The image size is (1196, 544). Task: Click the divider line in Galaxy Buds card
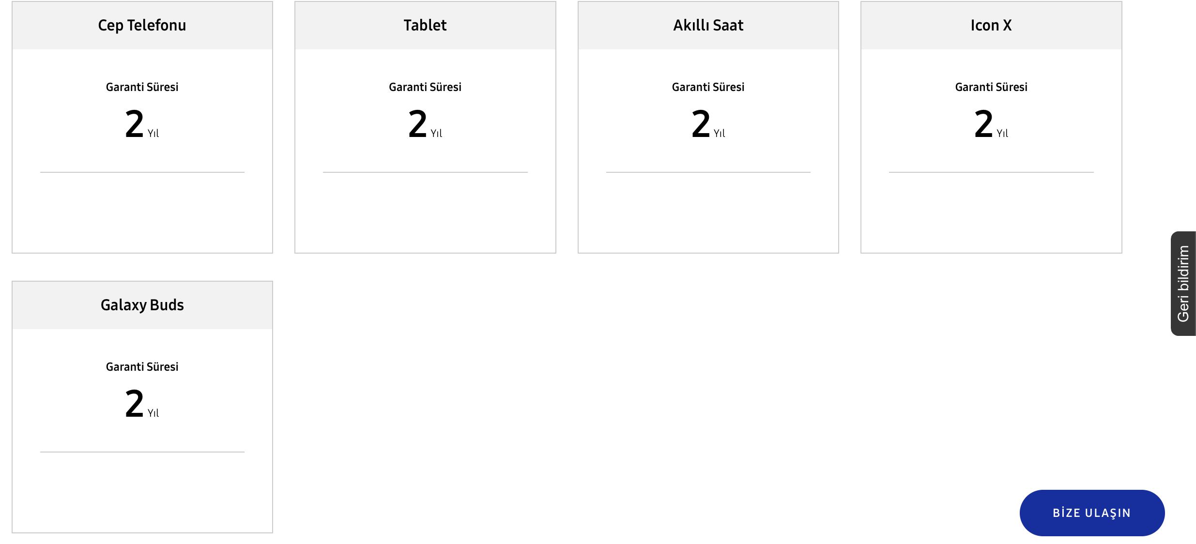142,452
